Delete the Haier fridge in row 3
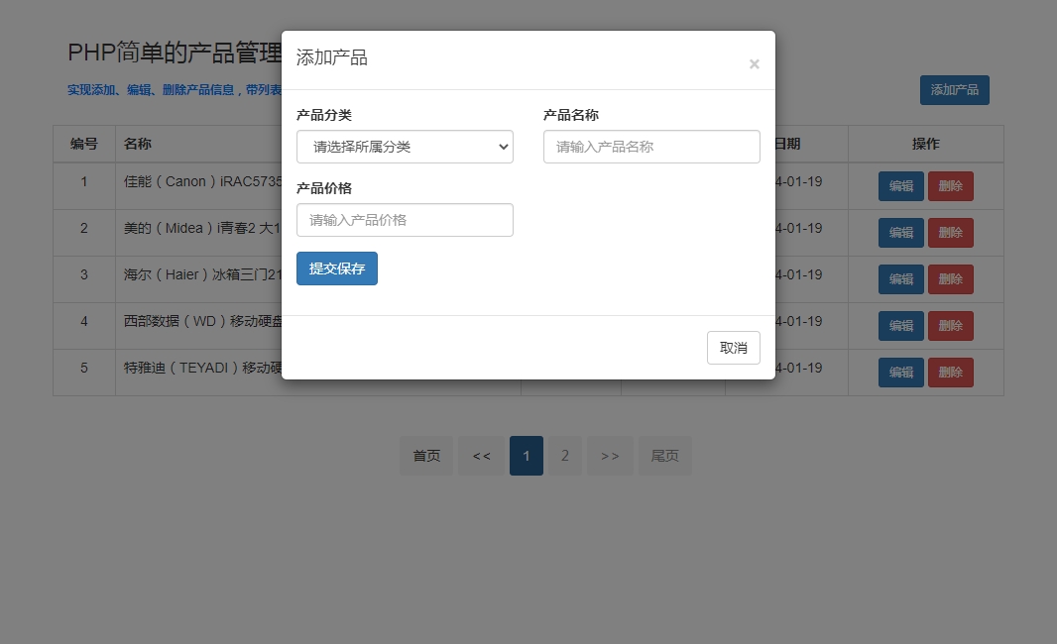 (x=950, y=279)
